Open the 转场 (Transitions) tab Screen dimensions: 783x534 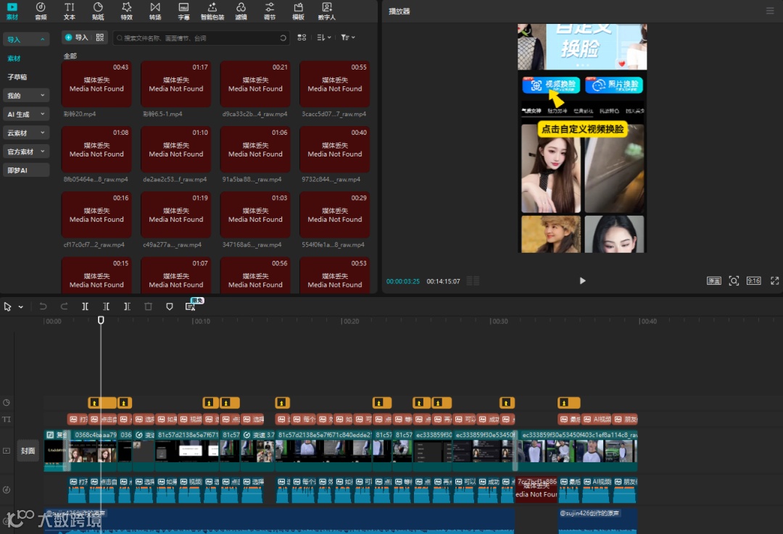[155, 10]
